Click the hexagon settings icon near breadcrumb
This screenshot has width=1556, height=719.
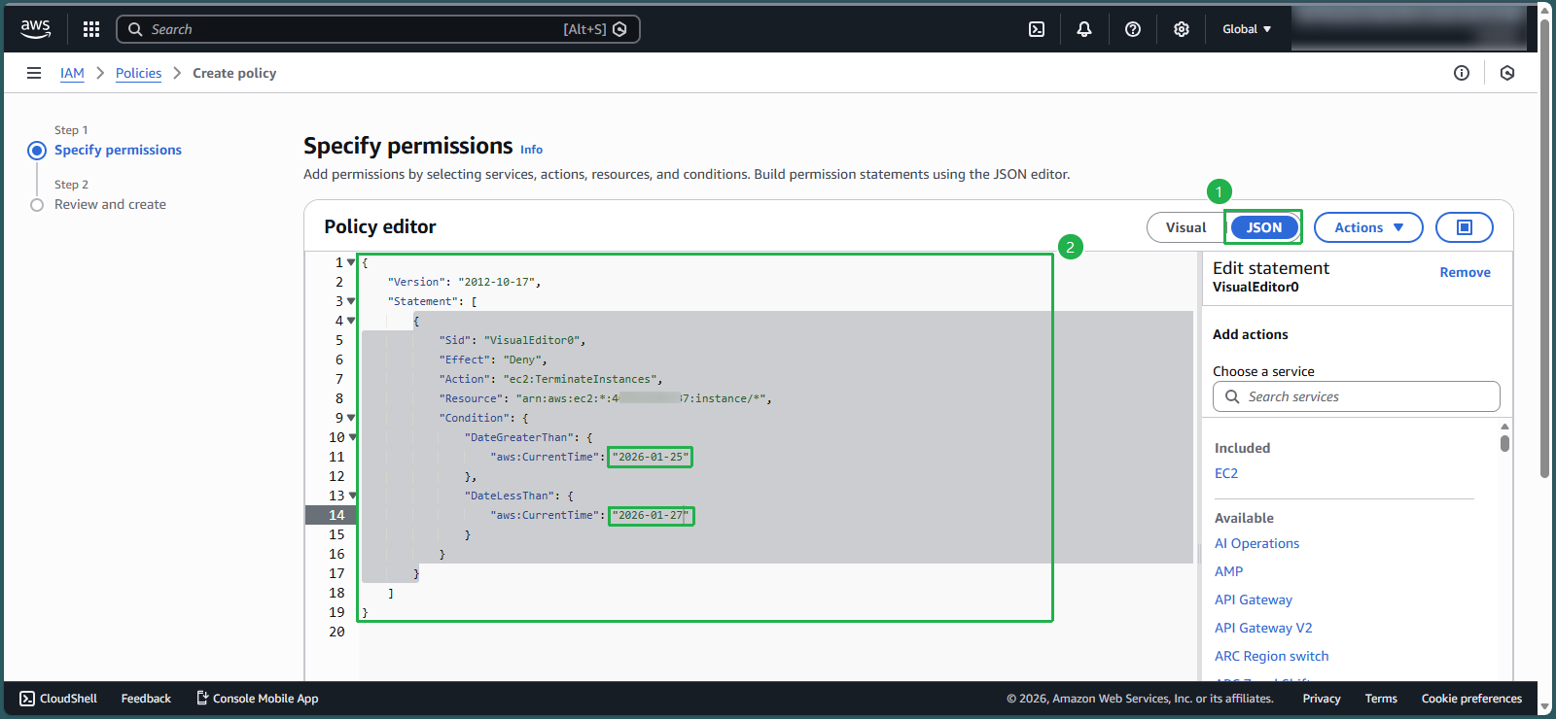tap(1507, 73)
